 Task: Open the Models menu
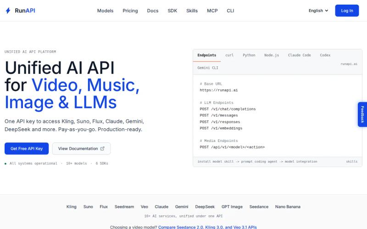coord(106,11)
